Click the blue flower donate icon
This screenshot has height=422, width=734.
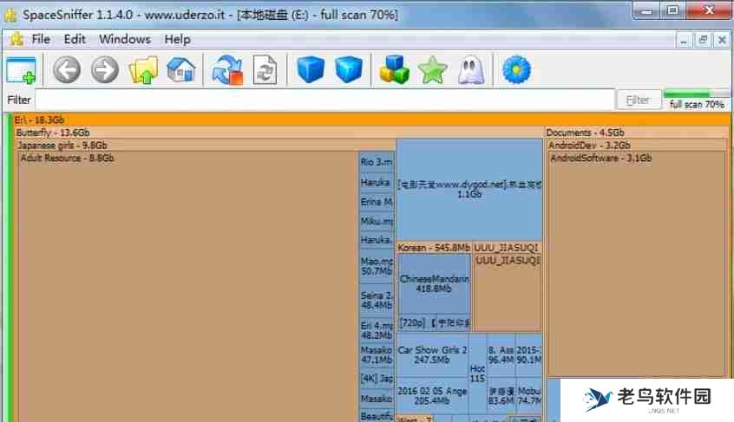[x=516, y=70]
